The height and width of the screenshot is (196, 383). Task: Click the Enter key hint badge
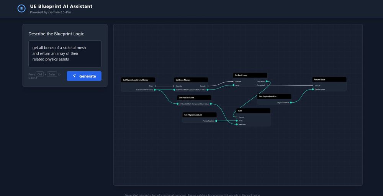[52, 74]
